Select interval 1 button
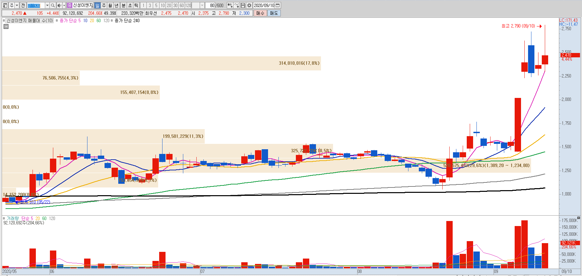582x276 pixels. point(143,5)
